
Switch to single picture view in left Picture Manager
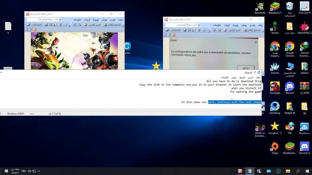(35, 30)
